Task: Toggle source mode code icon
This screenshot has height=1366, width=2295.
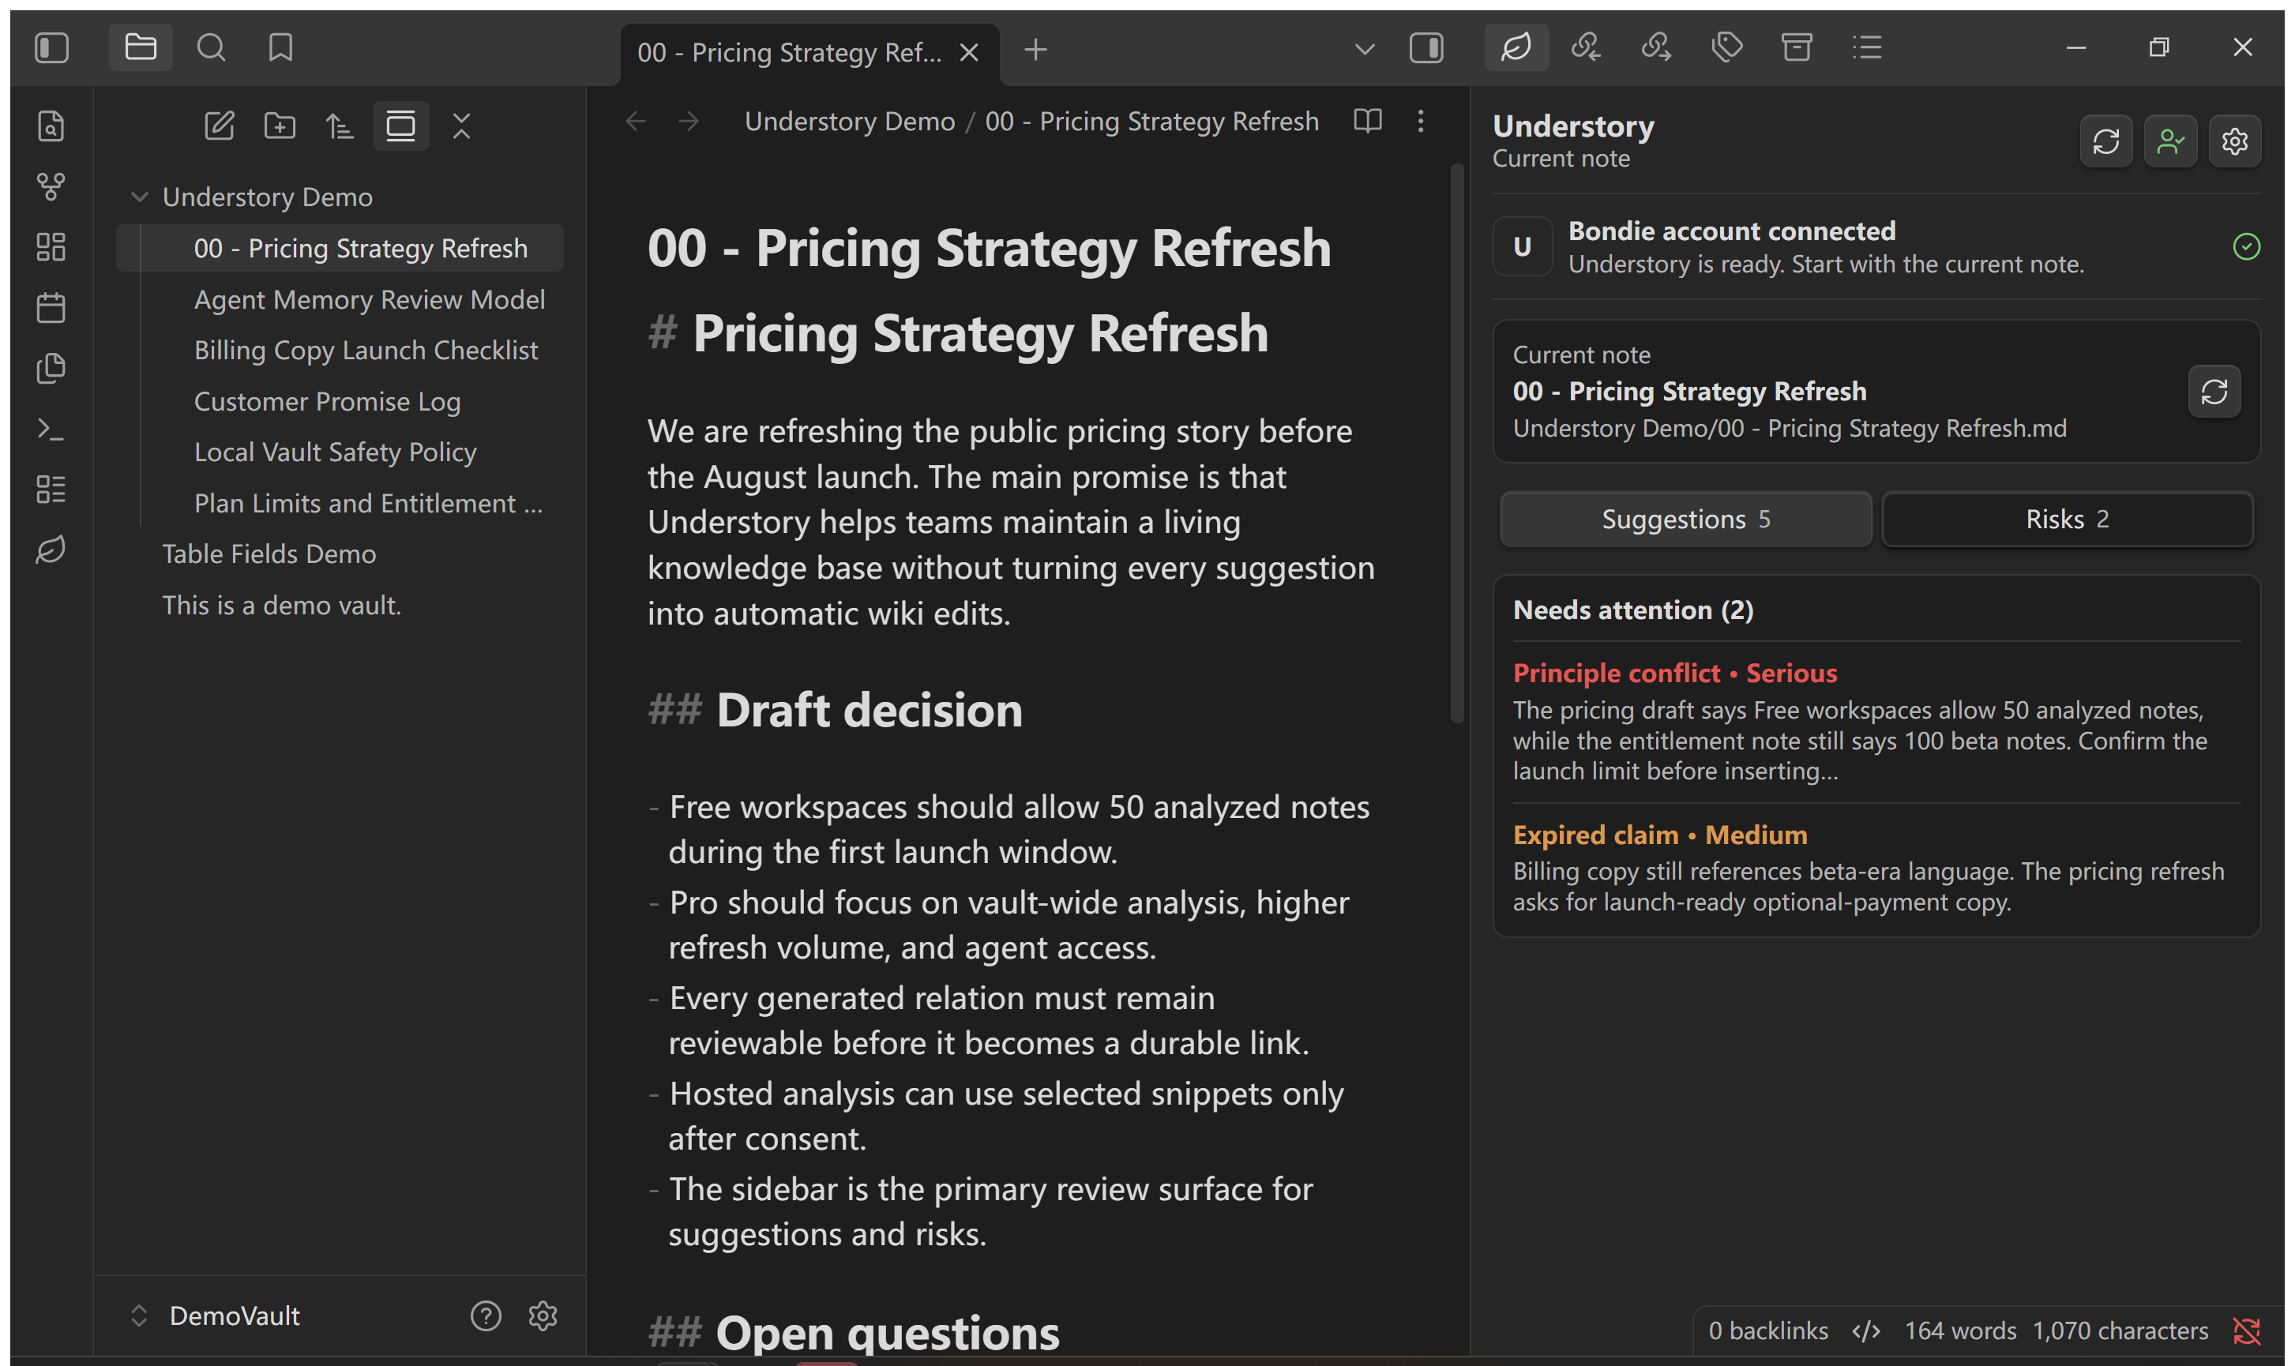Action: [x=1866, y=1330]
